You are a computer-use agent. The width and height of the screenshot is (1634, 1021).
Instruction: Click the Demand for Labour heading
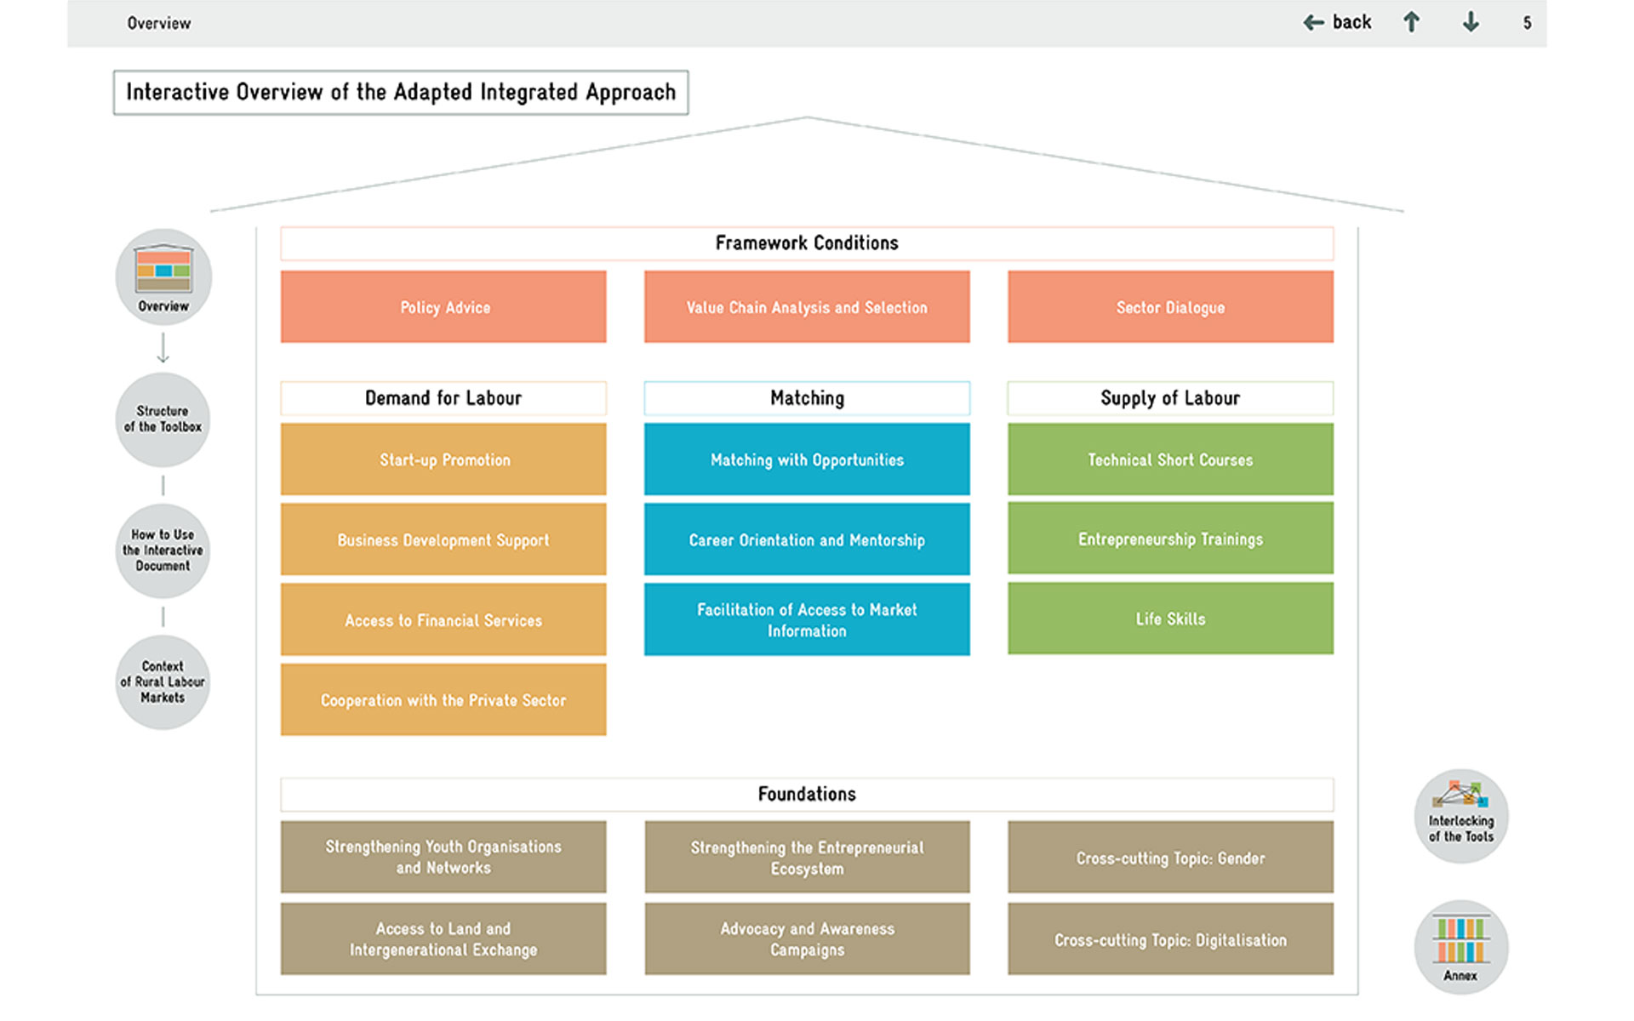443,398
